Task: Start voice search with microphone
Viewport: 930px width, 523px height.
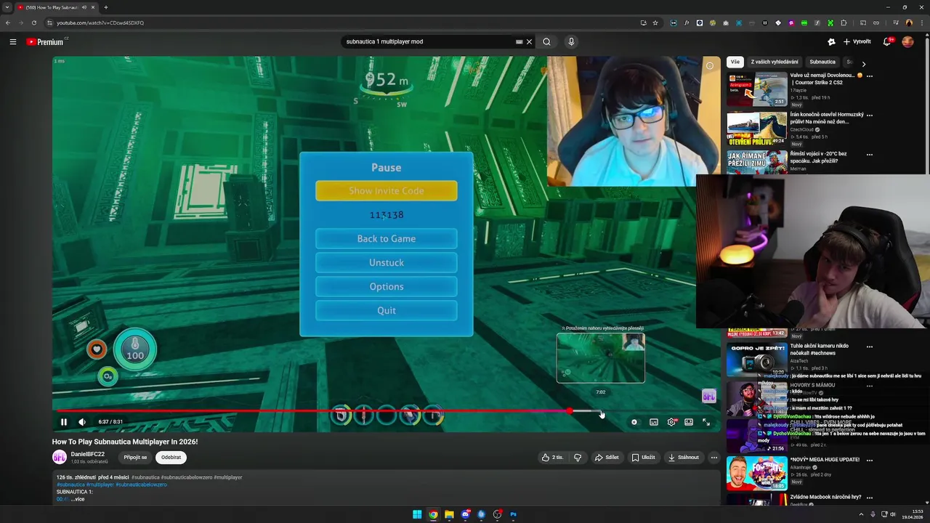Action: tap(571, 41)
